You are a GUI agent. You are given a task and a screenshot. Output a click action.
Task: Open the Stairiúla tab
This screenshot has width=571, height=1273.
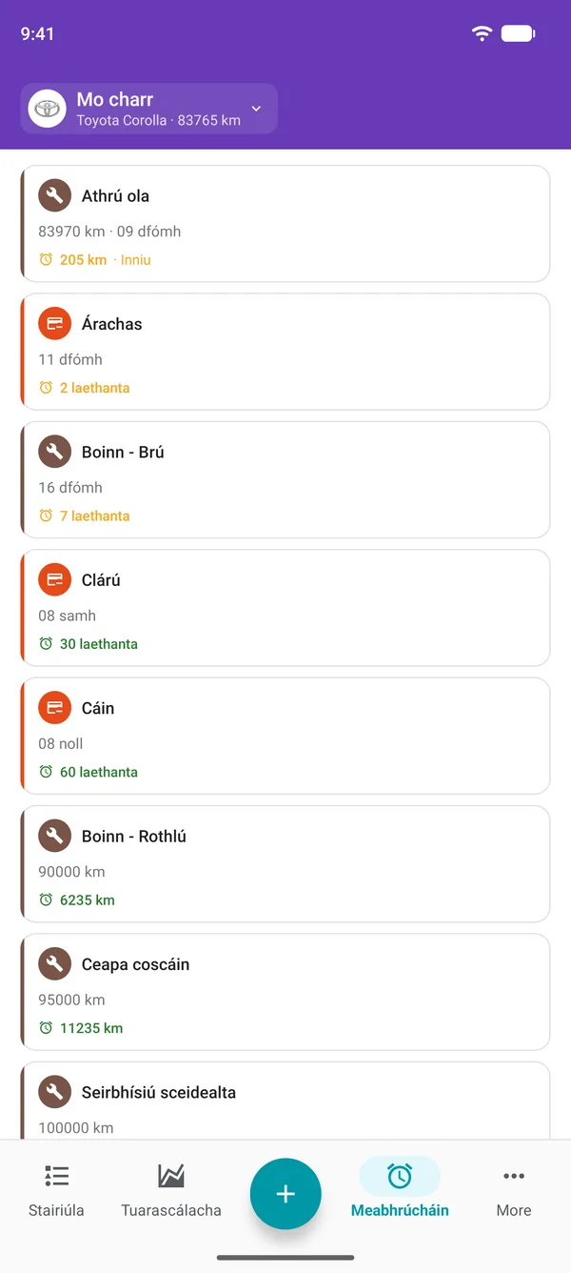tap(56, 1191)
